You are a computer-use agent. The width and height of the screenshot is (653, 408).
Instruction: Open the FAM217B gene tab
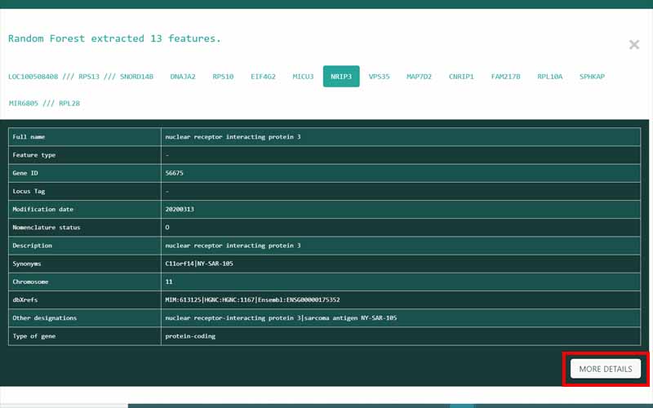click(x=505, y=77)
